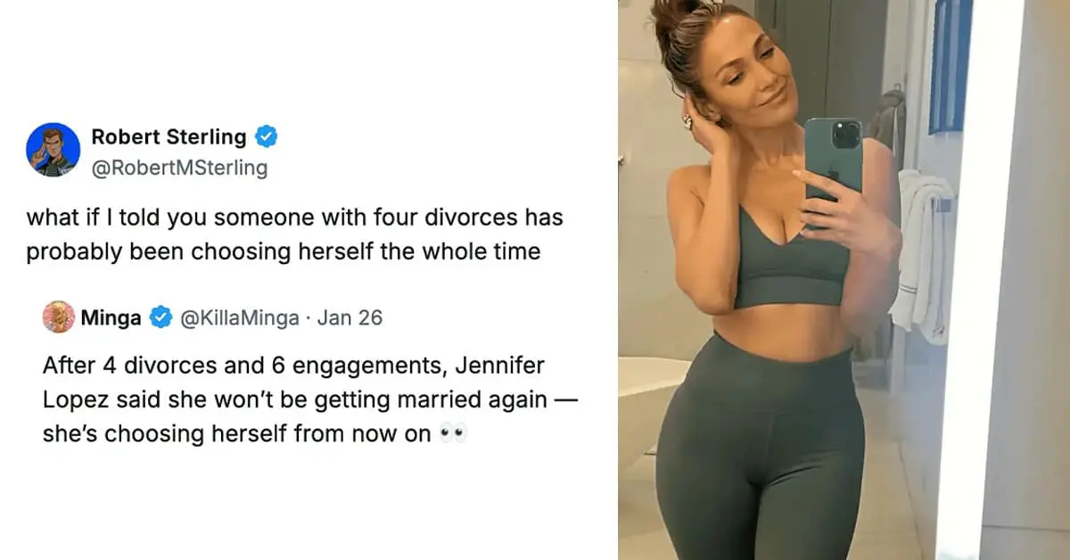This screenshot has height=560, width=1070.
Task: Click the phone held in the photo
Action: click(x=833, y=165)
